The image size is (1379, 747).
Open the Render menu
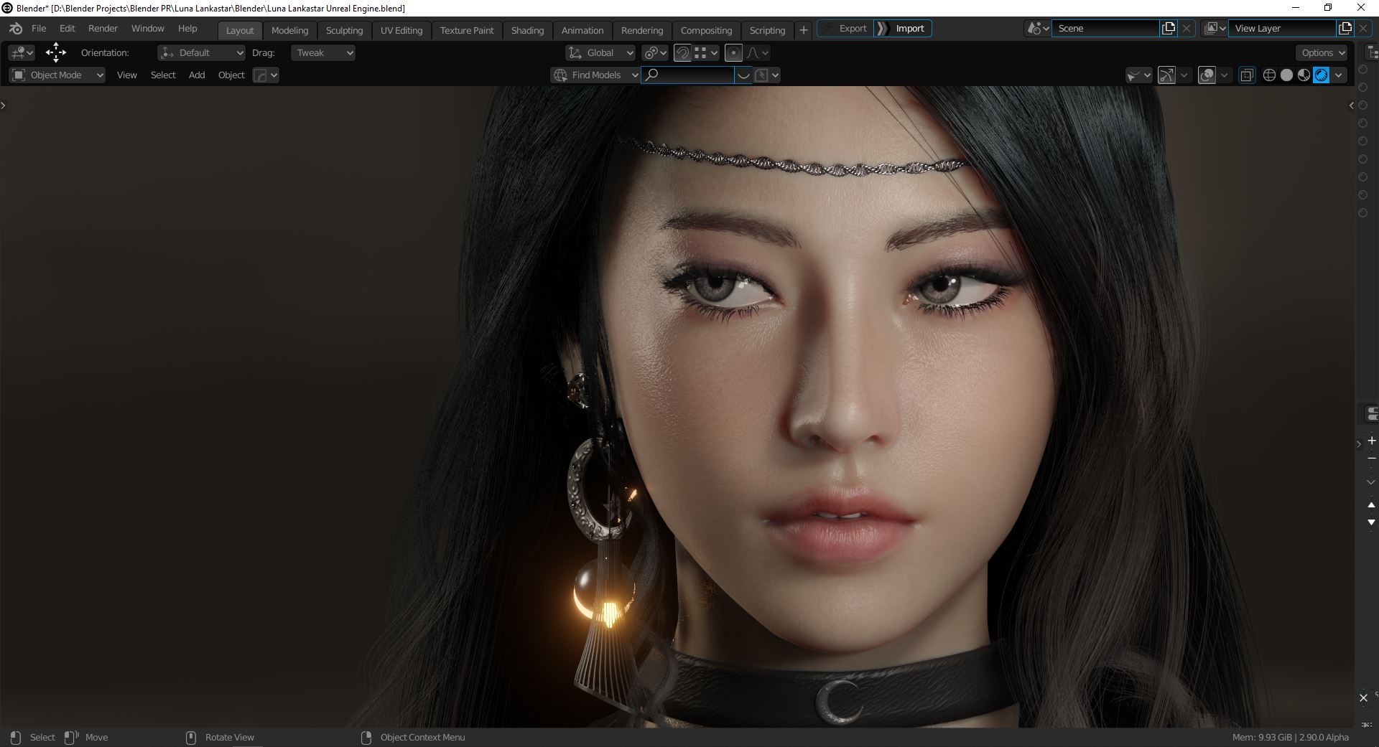tap(103, 29)
